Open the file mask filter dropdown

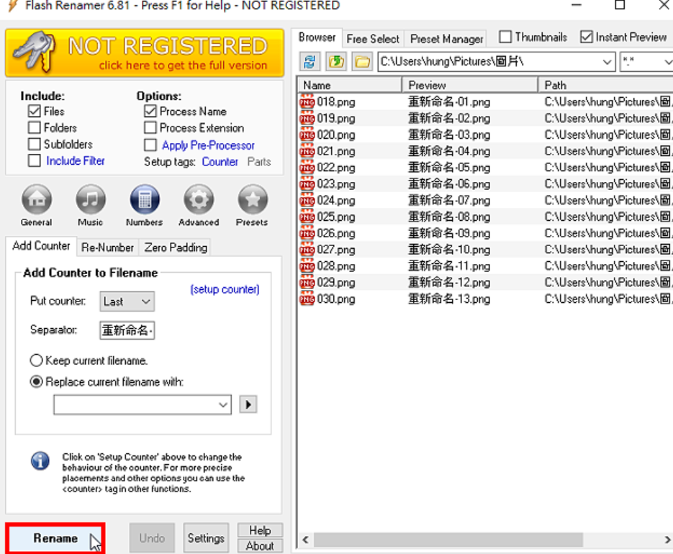[x=668, y=62]
